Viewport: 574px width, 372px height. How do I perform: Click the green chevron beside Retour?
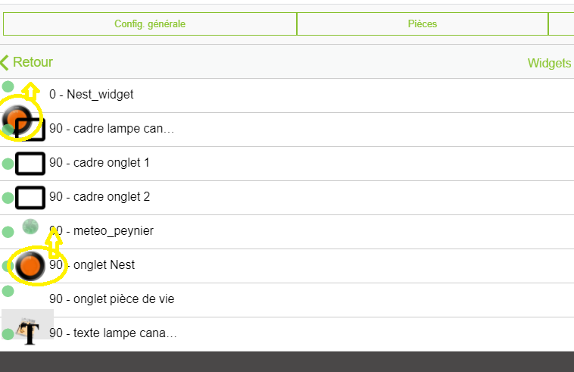pyautogui.click(x=5, y=62)
